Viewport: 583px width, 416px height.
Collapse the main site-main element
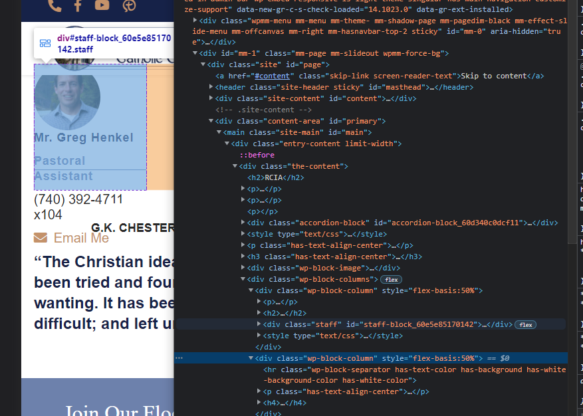[x=219, y=132]
